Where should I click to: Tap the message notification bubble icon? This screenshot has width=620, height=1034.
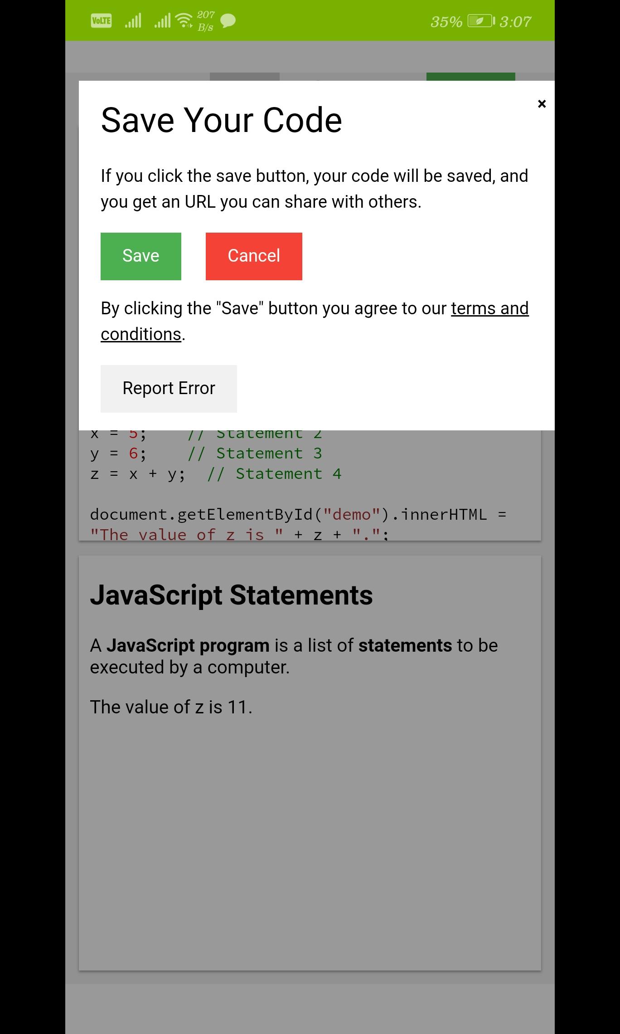pos(228,21)
